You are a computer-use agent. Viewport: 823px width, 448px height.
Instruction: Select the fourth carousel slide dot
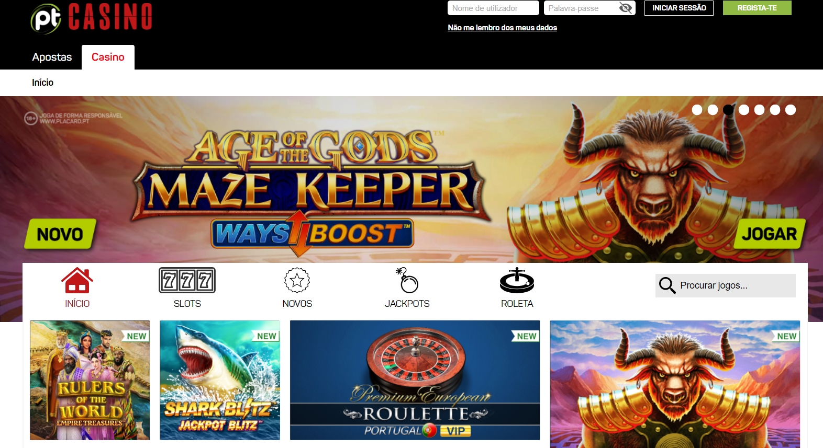744,110
